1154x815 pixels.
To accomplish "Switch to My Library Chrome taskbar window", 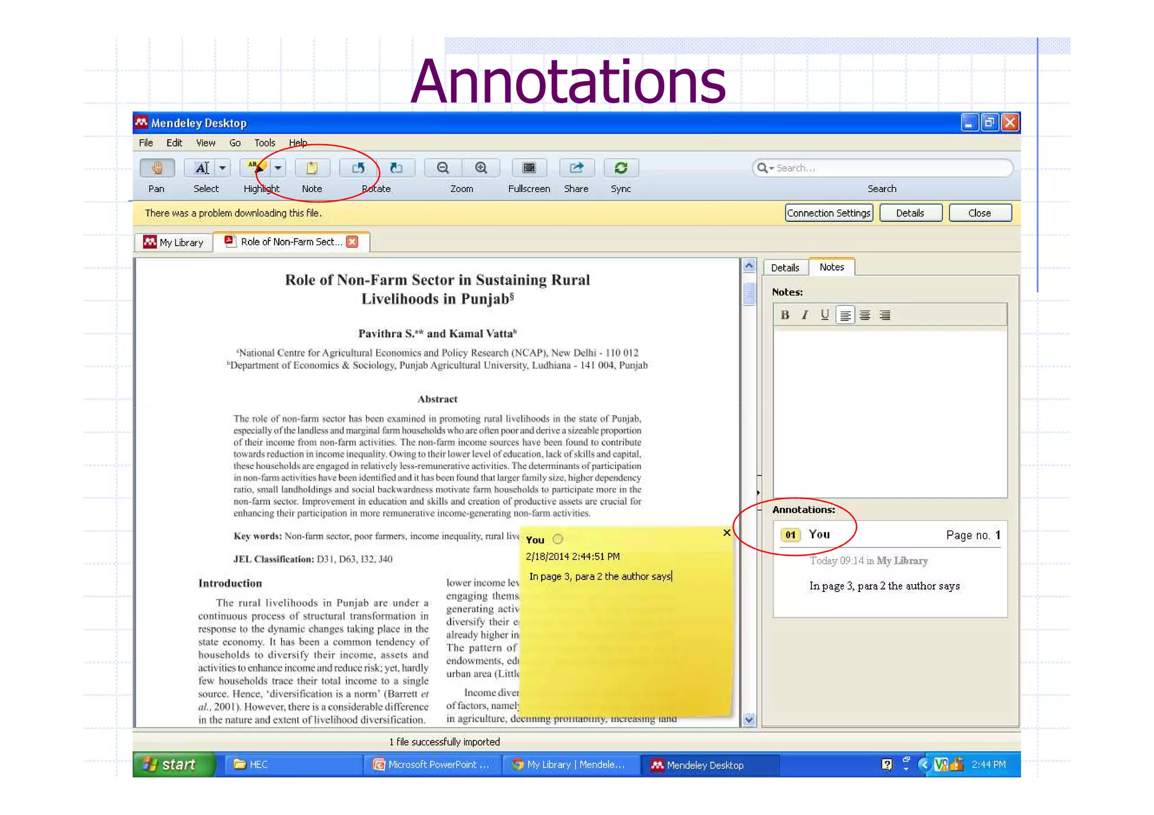I will 570,764.
